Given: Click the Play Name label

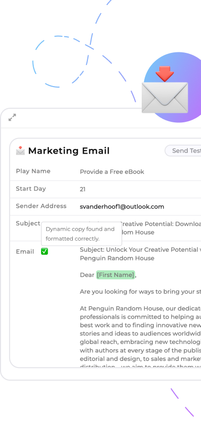Looking at the screenshot, I should 33,171.
